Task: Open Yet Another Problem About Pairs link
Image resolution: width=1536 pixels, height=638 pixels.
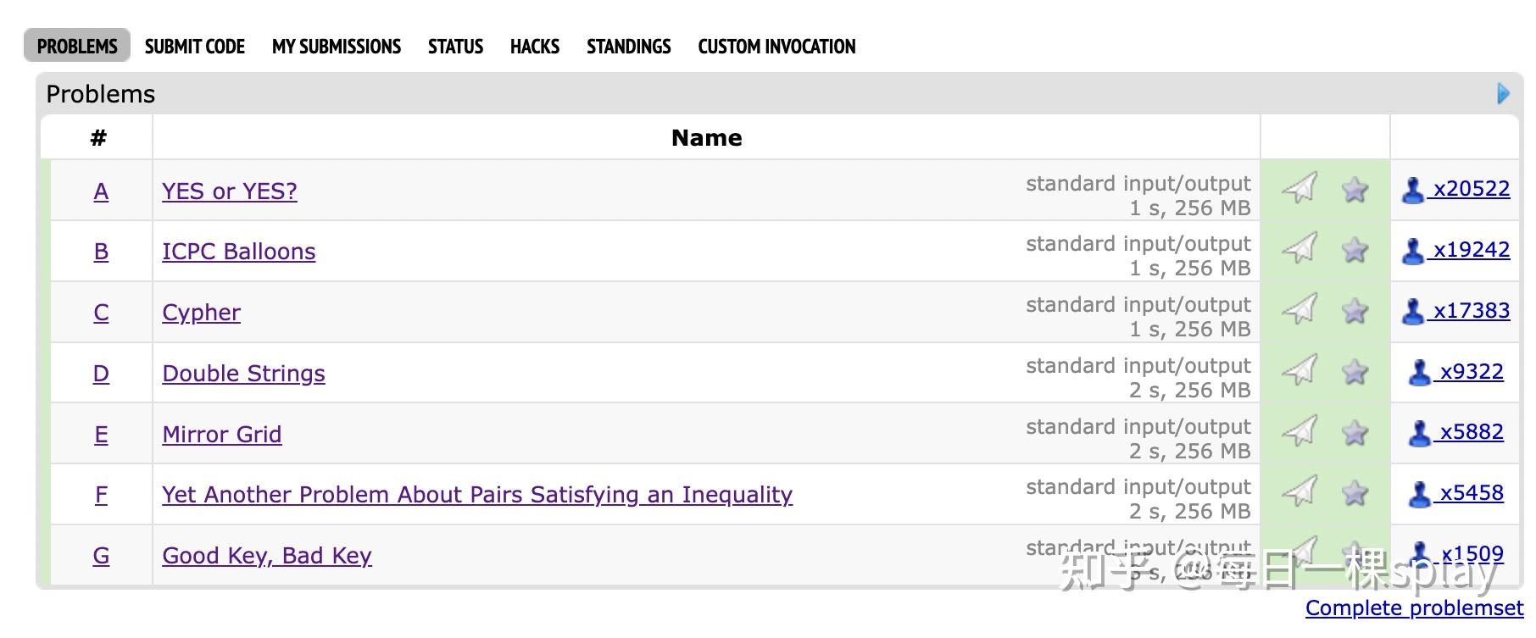Action: click(x=476, y=495)
